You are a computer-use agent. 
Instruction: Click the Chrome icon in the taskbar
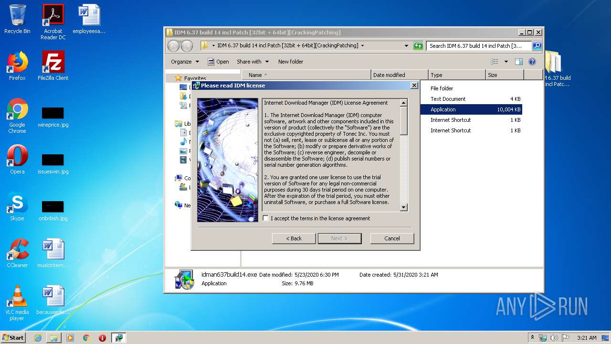tap(86, 338)
